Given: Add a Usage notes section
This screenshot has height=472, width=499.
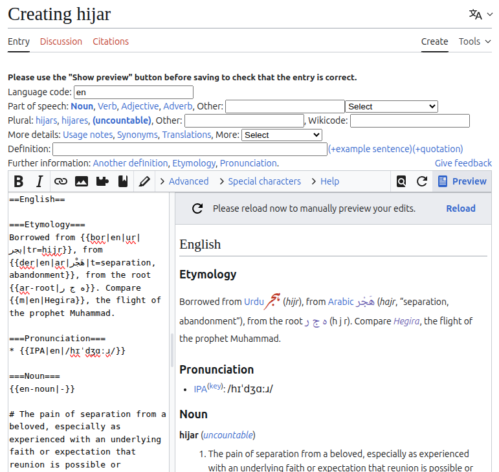Looking at the screenshot, I should click(88, 135).
